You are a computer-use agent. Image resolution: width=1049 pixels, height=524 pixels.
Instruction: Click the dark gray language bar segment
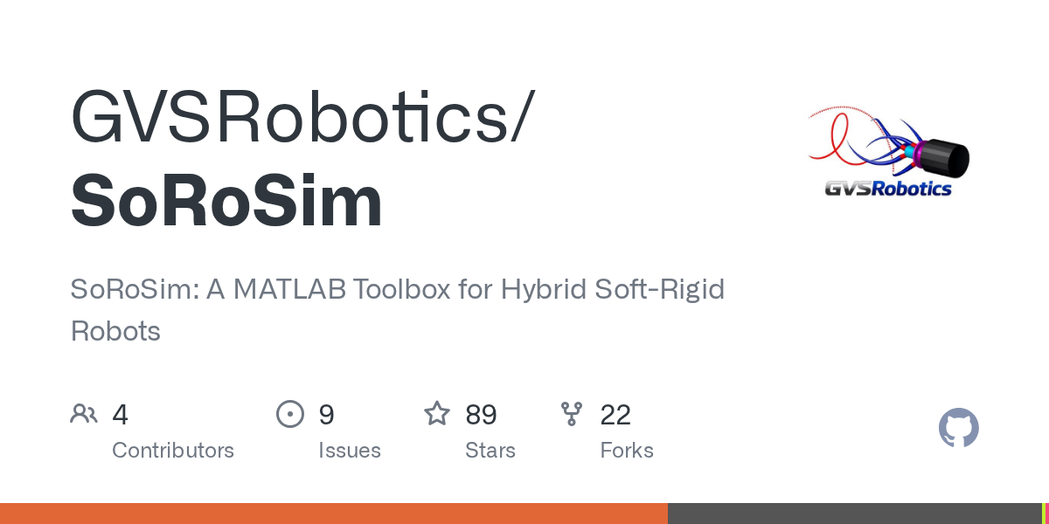855,514
